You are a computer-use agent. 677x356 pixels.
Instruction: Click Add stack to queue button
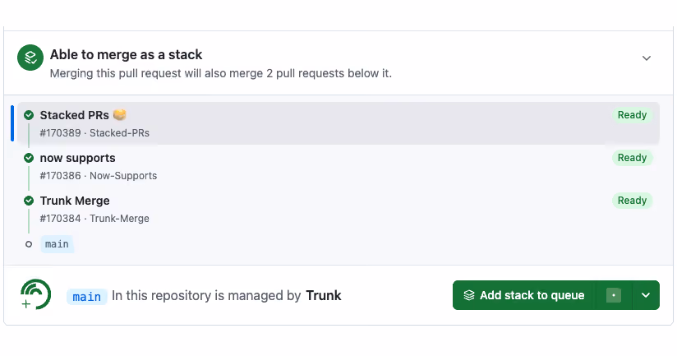coord(523,295)
